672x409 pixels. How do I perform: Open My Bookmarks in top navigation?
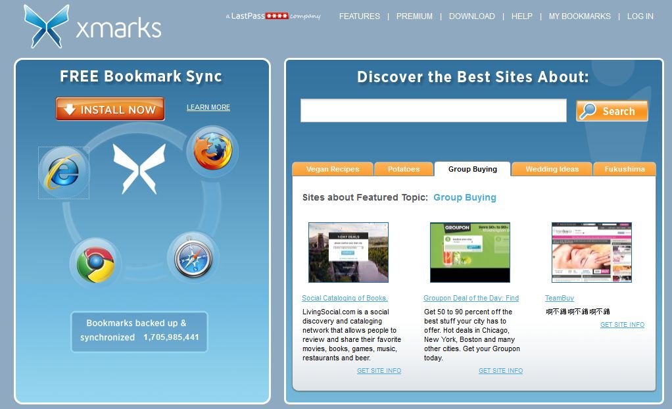579,16
